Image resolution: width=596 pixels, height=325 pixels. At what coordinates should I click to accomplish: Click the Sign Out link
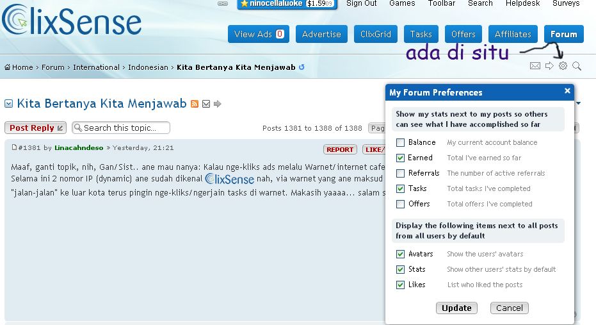coord(362,3)
